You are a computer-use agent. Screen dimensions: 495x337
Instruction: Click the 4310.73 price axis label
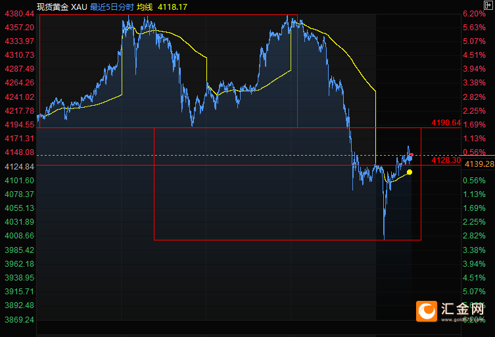click(x=19, y=55)
